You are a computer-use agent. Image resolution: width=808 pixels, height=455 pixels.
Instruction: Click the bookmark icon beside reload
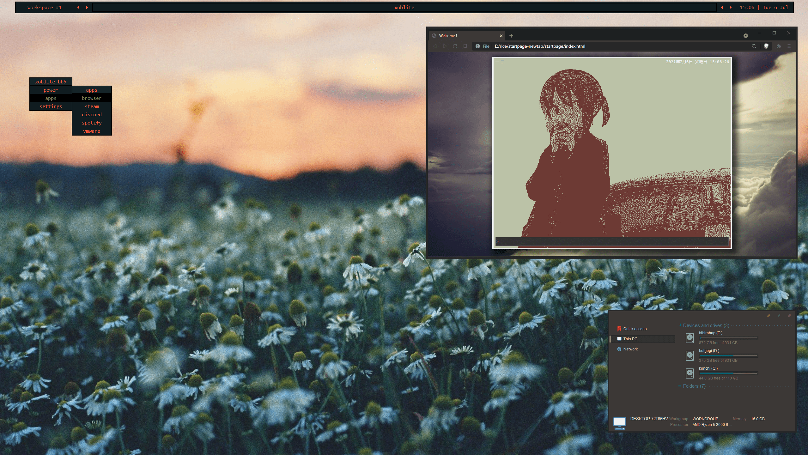[465, 46]
